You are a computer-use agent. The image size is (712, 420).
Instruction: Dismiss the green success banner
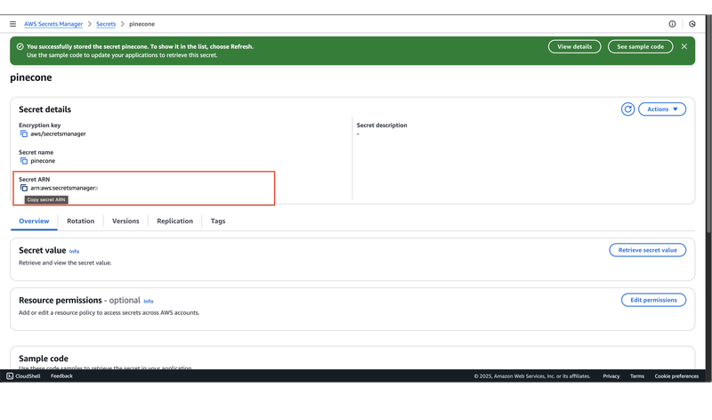point(684,47)
